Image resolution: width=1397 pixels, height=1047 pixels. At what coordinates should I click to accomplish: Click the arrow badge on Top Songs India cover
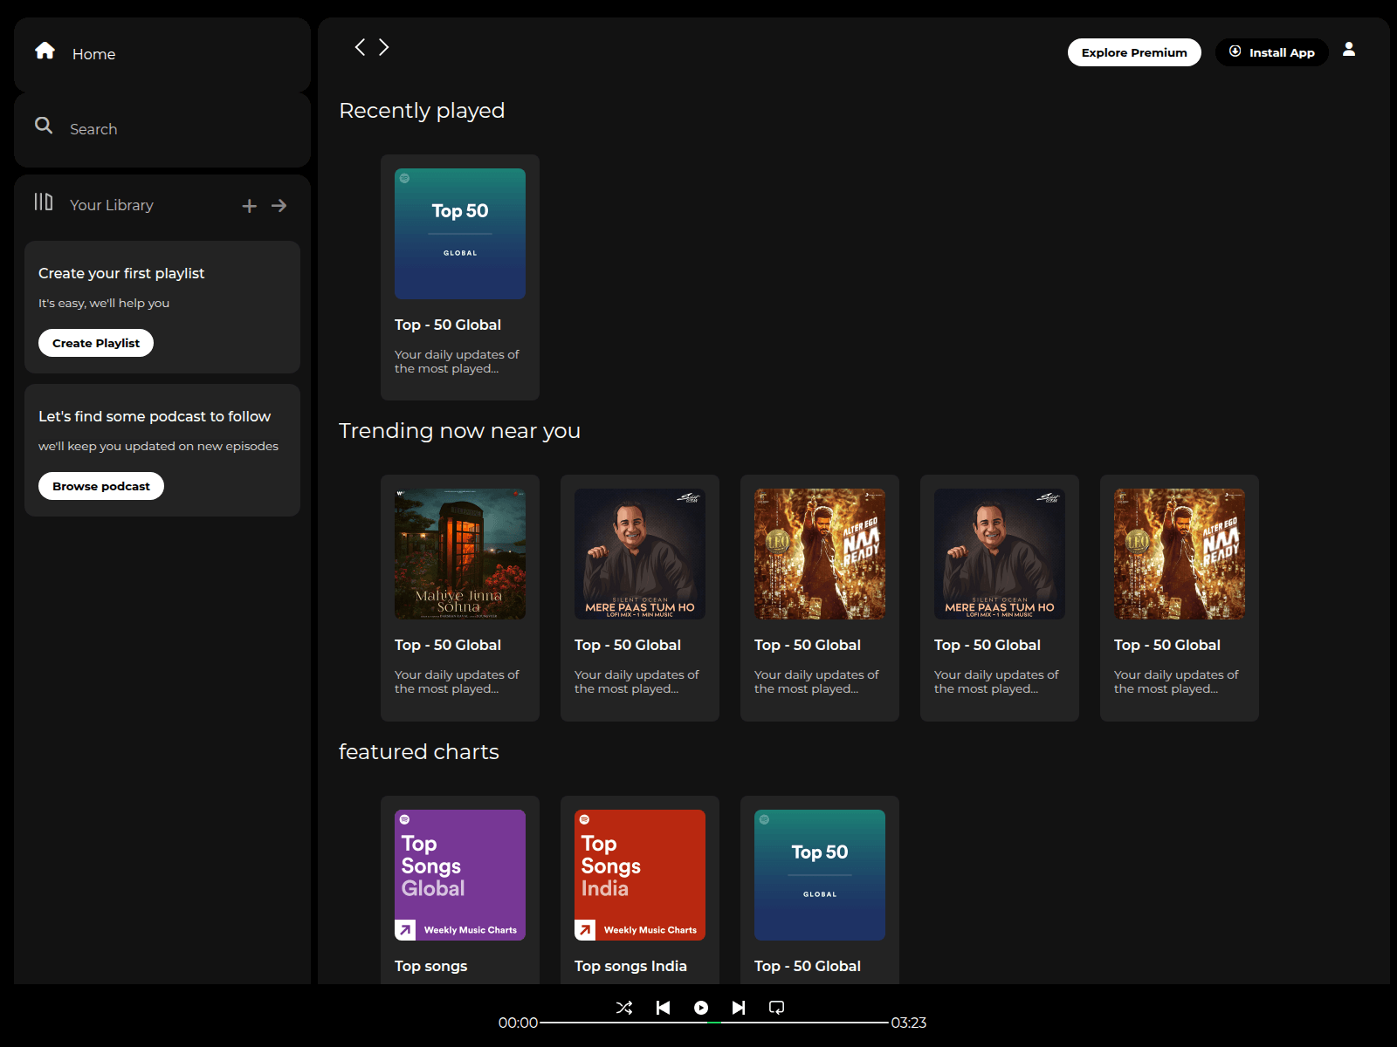[x=585, y=930]
